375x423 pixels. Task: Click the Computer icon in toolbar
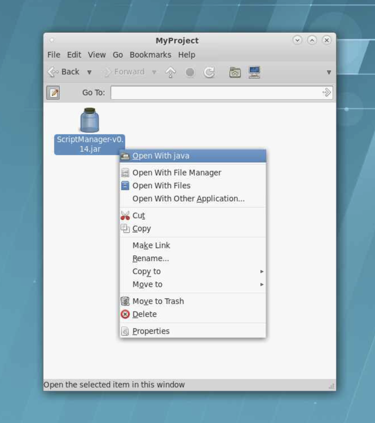point(254,72)
